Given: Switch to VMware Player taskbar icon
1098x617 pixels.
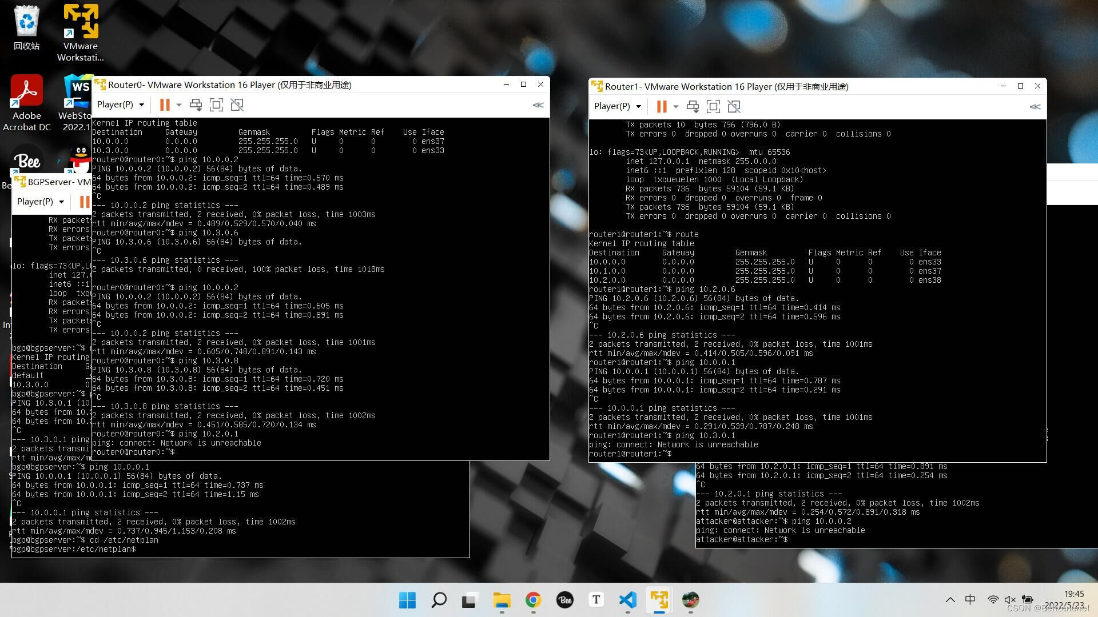Looking at the screenshot, I should point(659,600).
